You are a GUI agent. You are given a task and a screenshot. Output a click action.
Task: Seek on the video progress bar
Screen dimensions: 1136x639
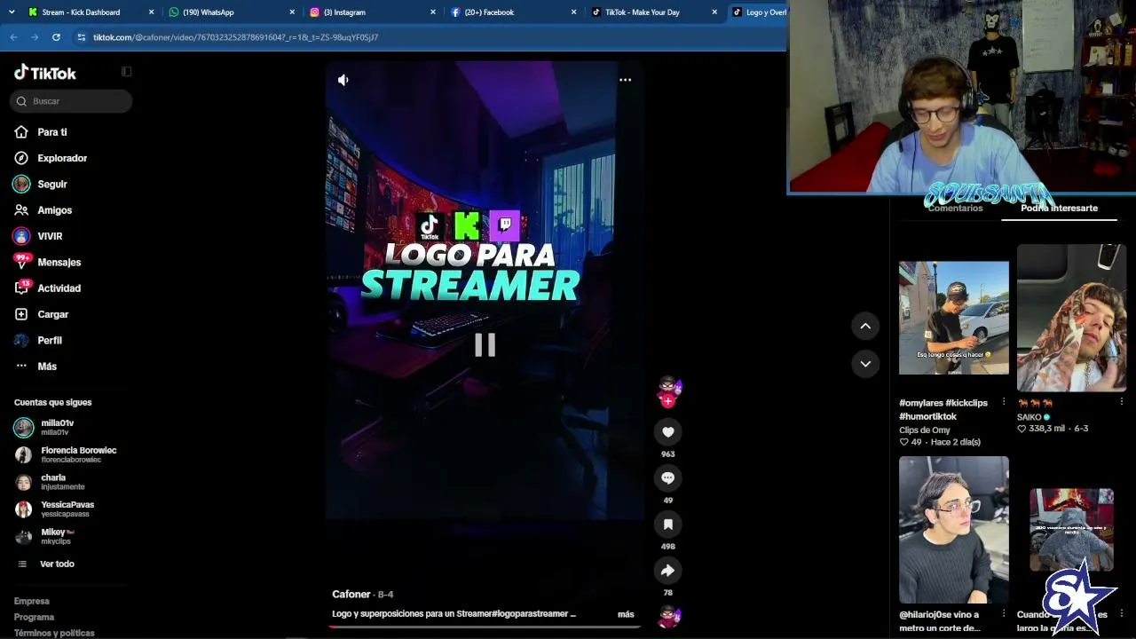[485, 626]
